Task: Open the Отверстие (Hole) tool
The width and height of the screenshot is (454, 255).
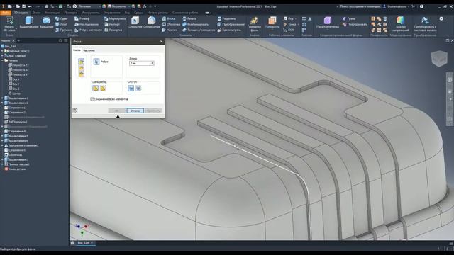Action: coord(135,23)
